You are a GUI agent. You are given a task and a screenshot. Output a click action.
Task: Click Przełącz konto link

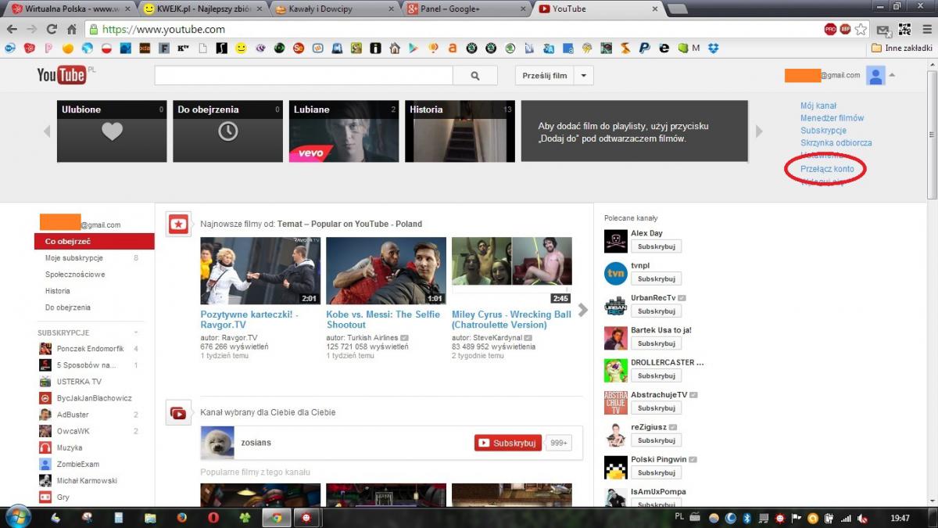tap(827, 169)
